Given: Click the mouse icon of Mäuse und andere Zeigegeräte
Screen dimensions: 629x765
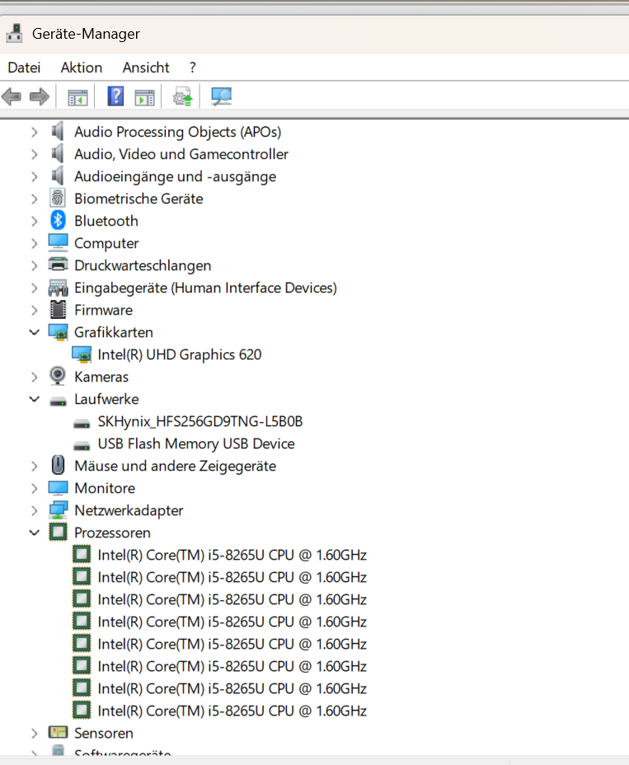Looking at the screenshot, I should coord(58,466).
